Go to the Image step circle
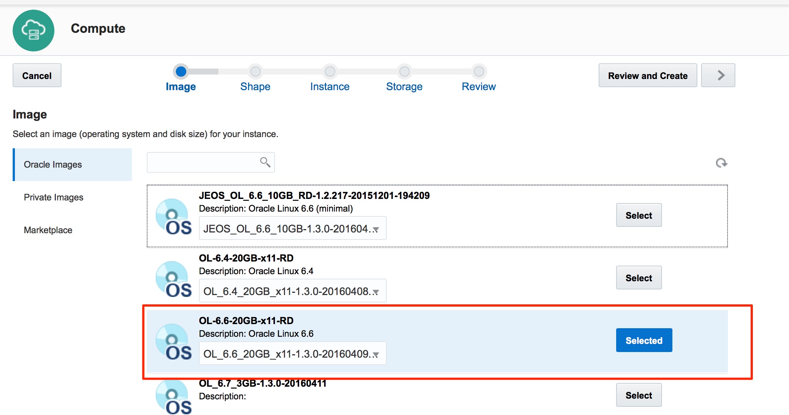Image resolution: width=789 pixels, height=415 pixels. coord(181,72)
